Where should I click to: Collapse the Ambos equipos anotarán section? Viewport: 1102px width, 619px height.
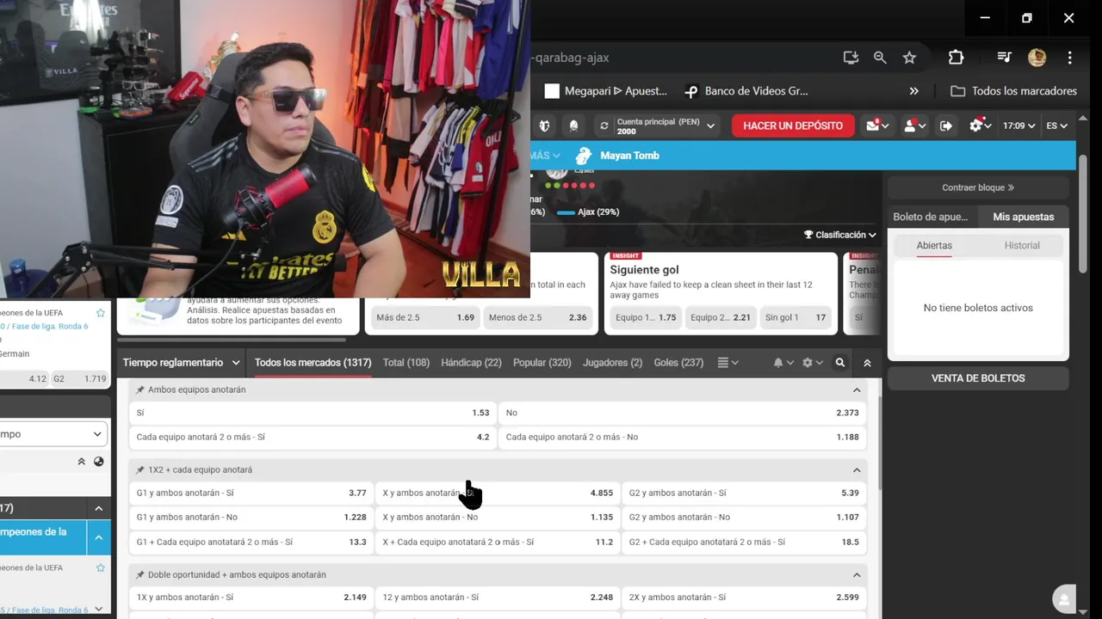[857, 389]
